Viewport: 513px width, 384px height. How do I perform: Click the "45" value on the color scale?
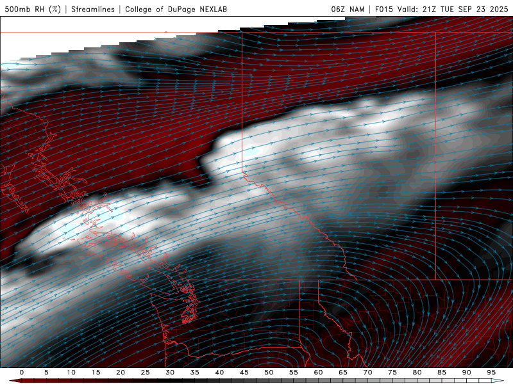244,372
